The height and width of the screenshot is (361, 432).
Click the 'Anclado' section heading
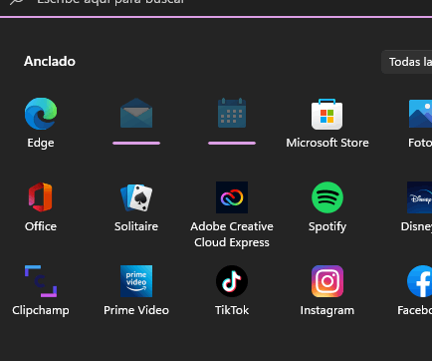pyautogui.click(x=50, y=62)
